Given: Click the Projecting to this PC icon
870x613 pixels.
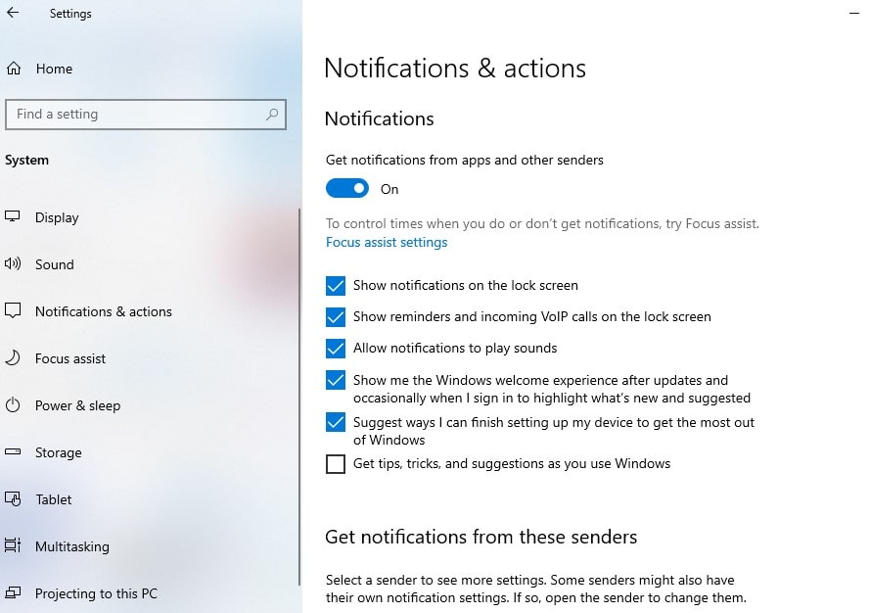Looking at the screenshot, I should (12, 593).
